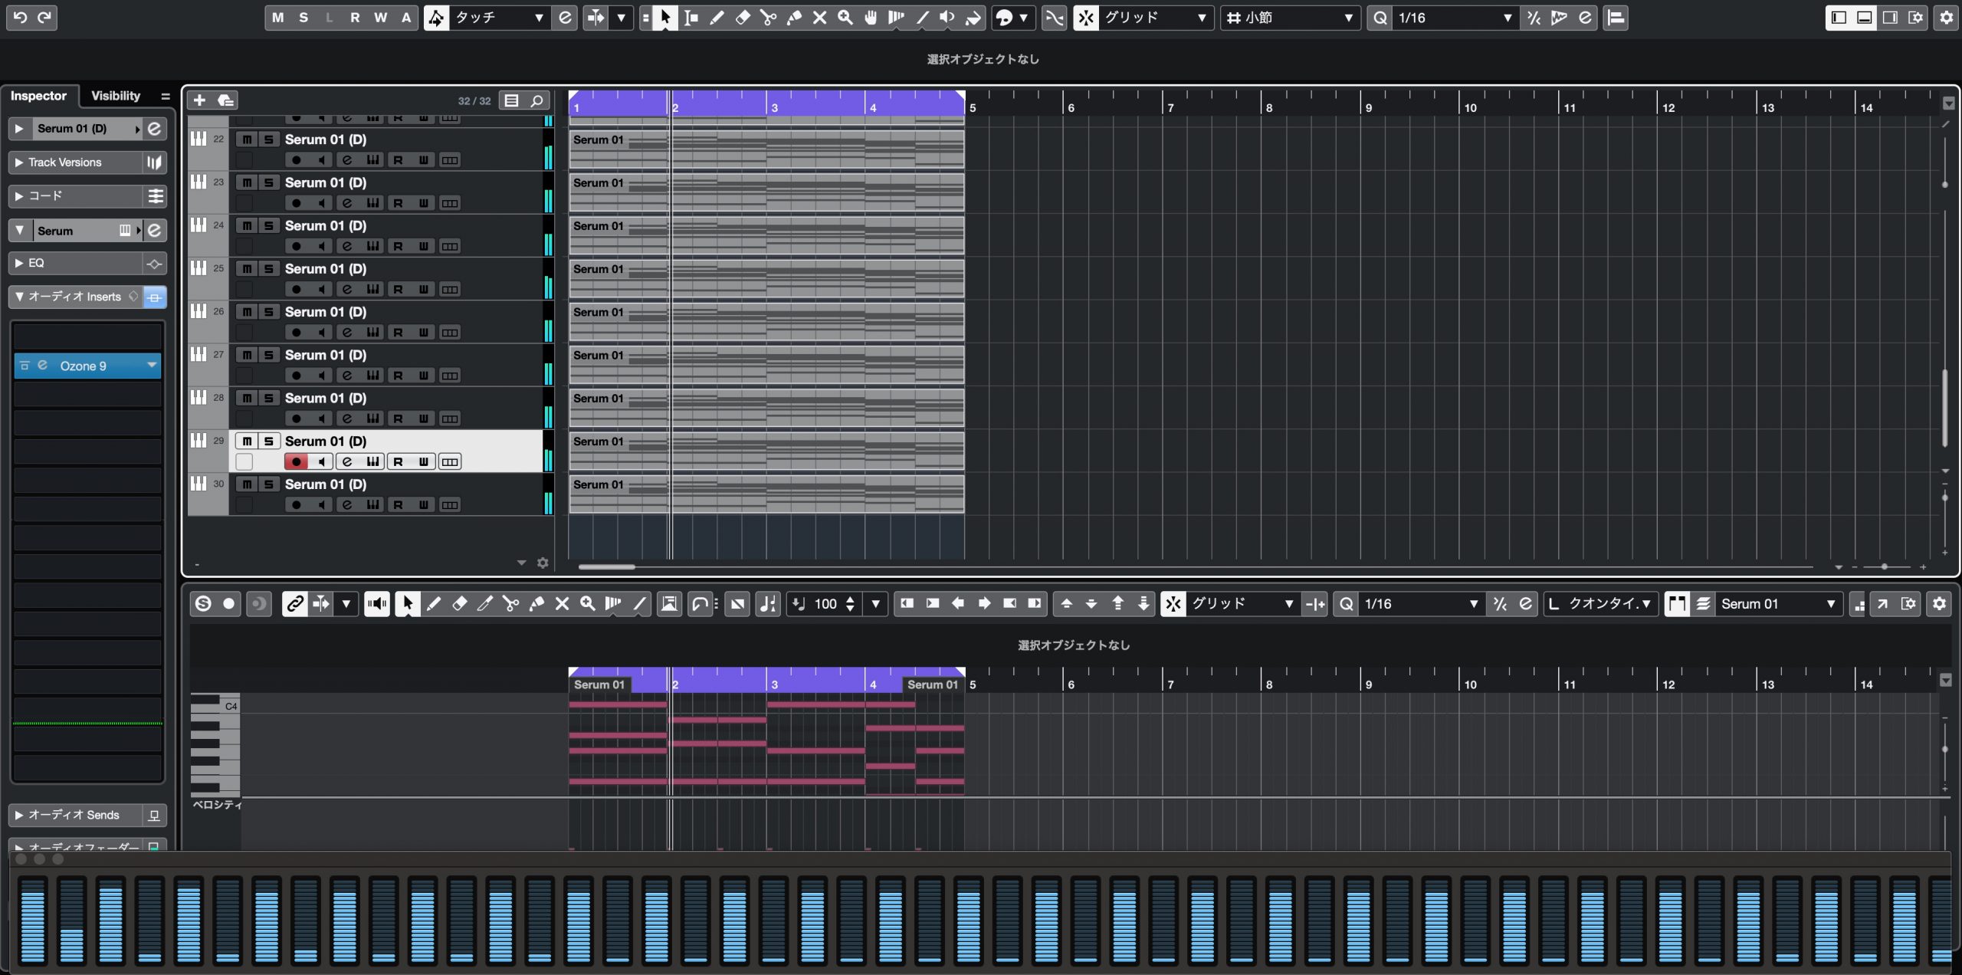Expand the コード inspector section
This screenshot has width=1962, height=975.
(x=19, y=196)
